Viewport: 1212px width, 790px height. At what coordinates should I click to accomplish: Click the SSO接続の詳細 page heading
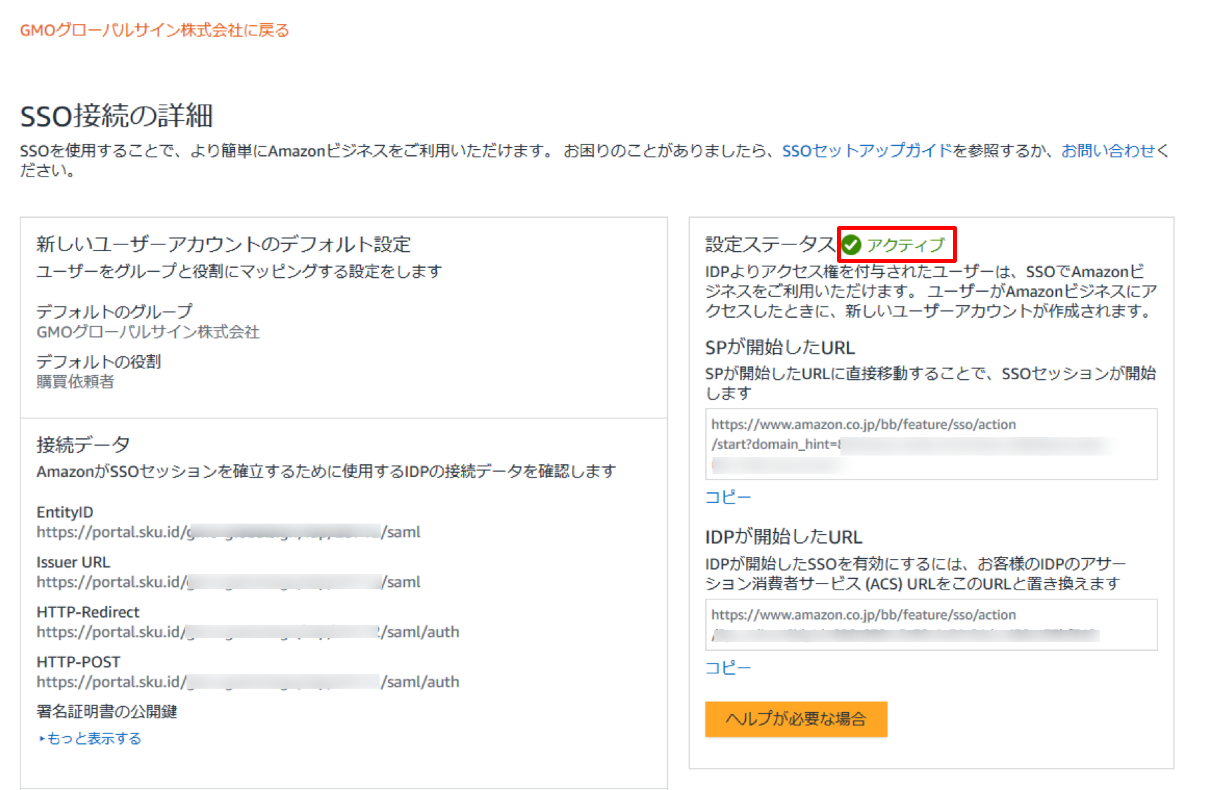coord(117,116)
